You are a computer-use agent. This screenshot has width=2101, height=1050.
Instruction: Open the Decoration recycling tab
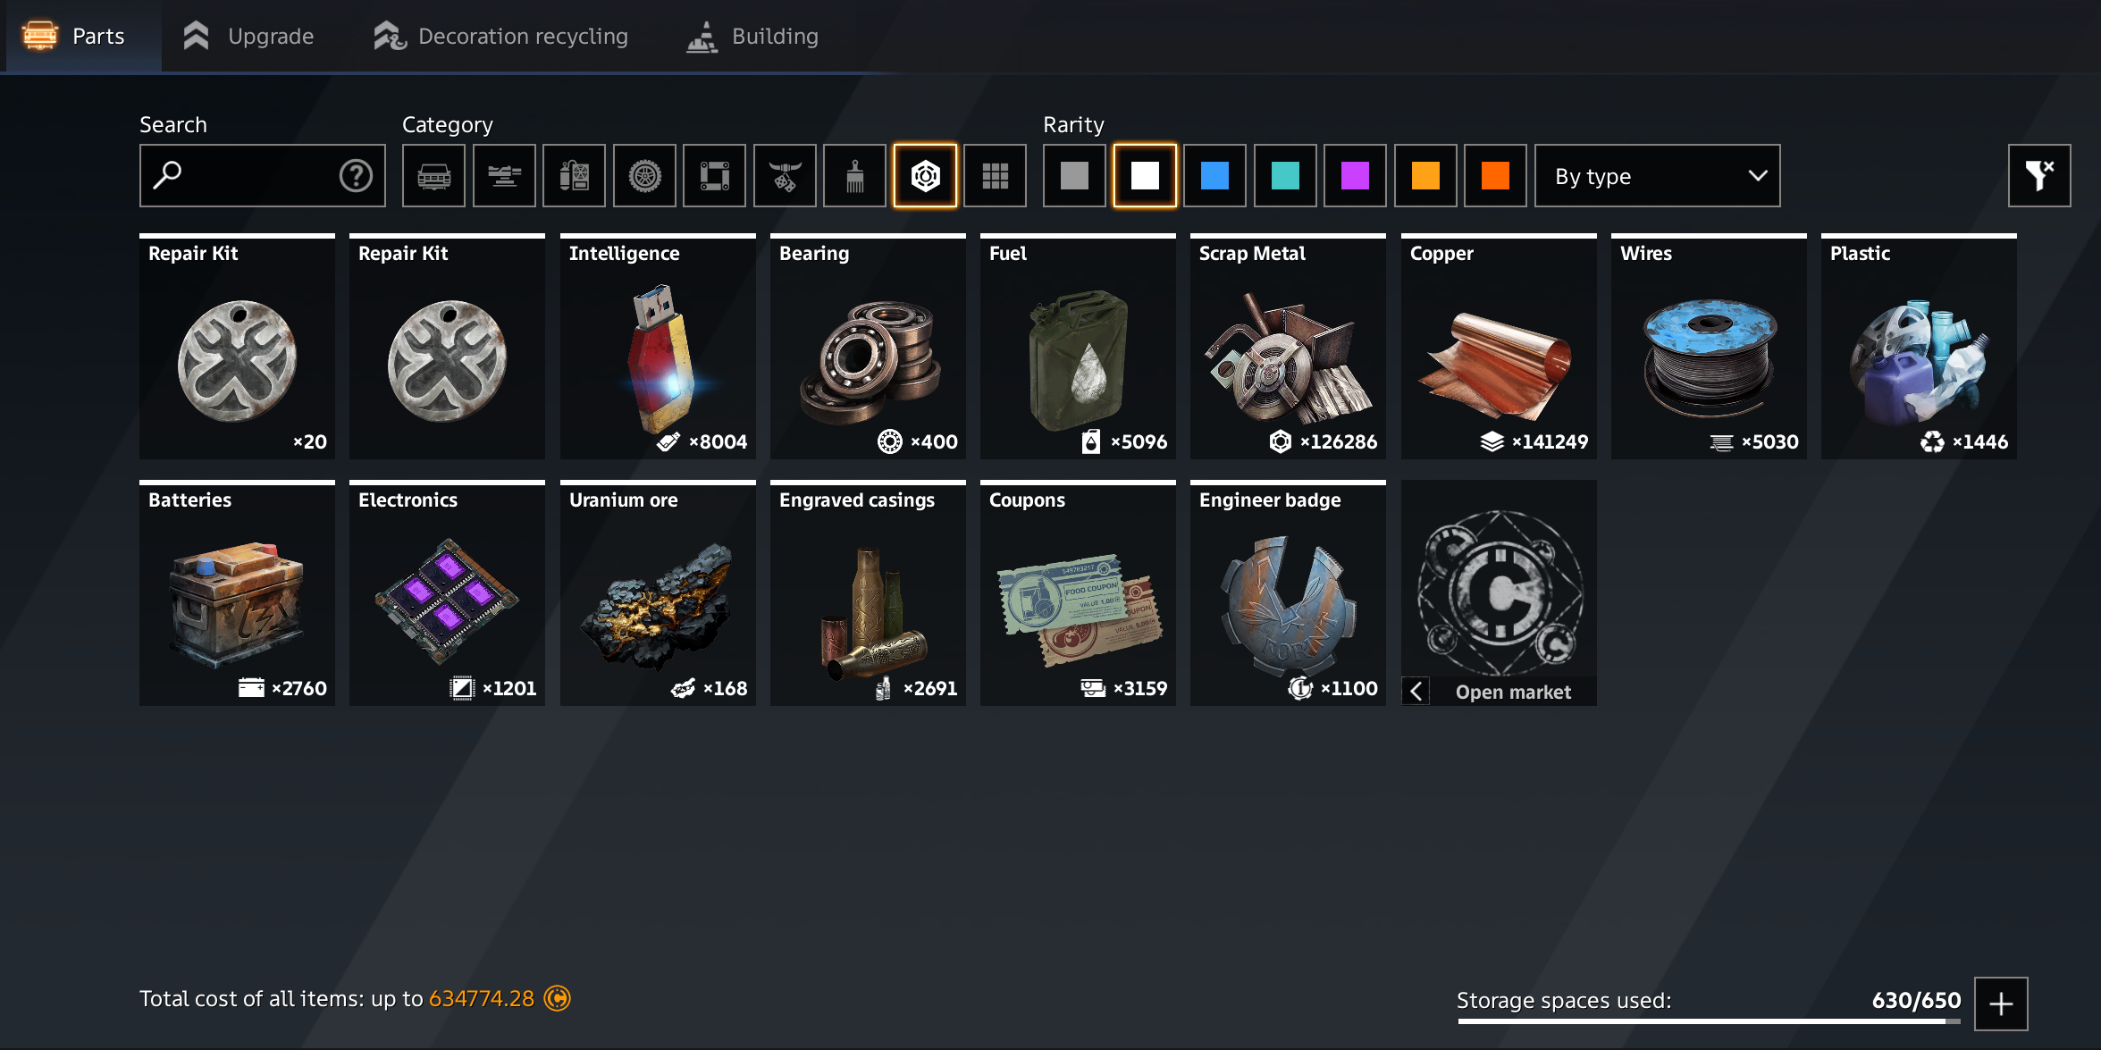pos(501,37)
